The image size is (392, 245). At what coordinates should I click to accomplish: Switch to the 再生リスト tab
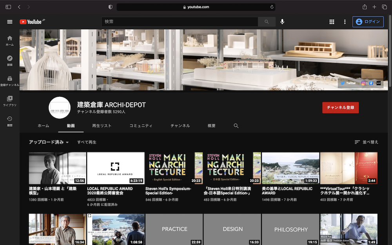(x=102, y=126)
